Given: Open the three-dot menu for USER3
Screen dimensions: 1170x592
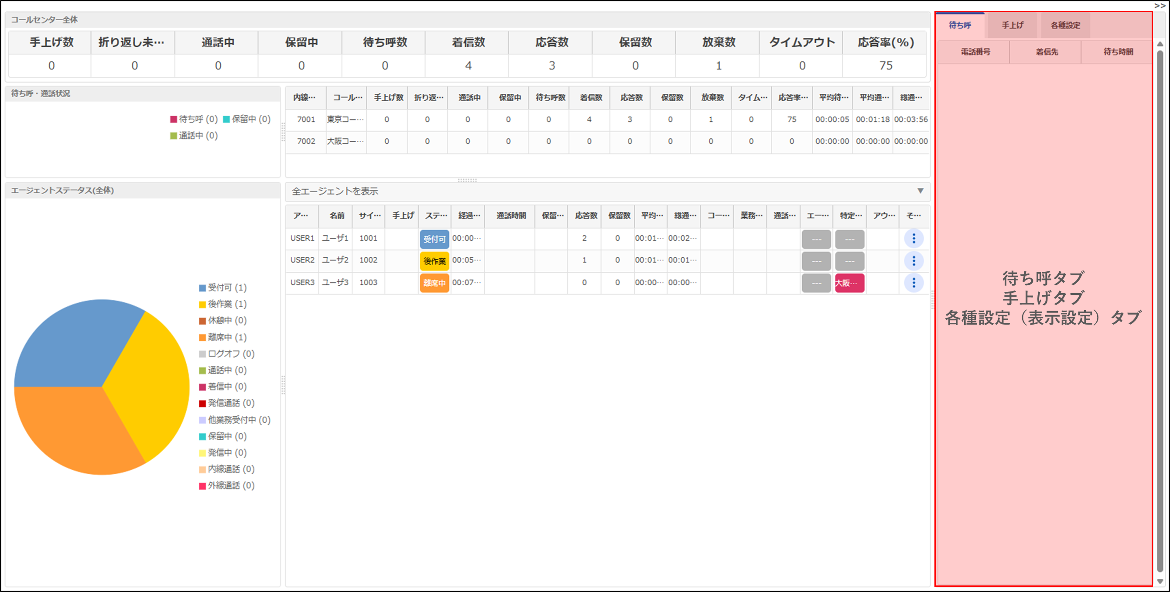Looking at the screenshot, I should point(913,283).
